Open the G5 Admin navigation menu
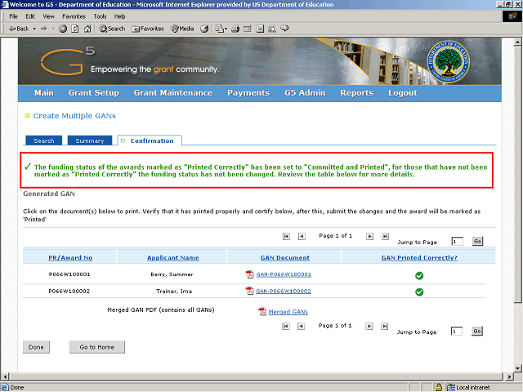Image resolution: width=523 pixels, height=392 pixels. [x=305, y=93]
